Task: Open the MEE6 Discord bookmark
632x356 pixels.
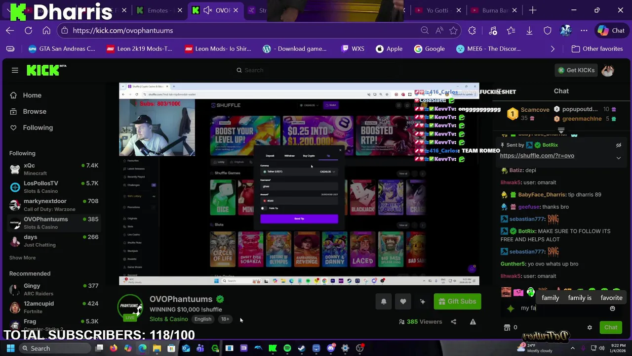Action: pyautogui.click(x=488, y=49)
